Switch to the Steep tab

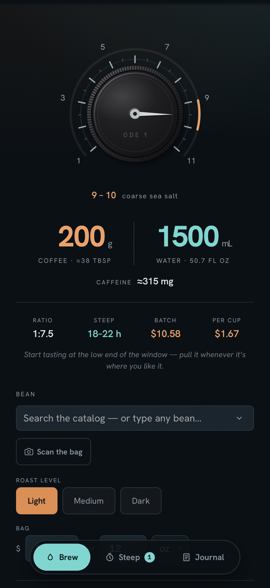pyautogui.click(x=130, y=557)
